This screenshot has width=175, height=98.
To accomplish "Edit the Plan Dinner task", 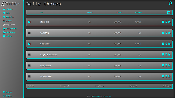I will [x=169, y=65].
